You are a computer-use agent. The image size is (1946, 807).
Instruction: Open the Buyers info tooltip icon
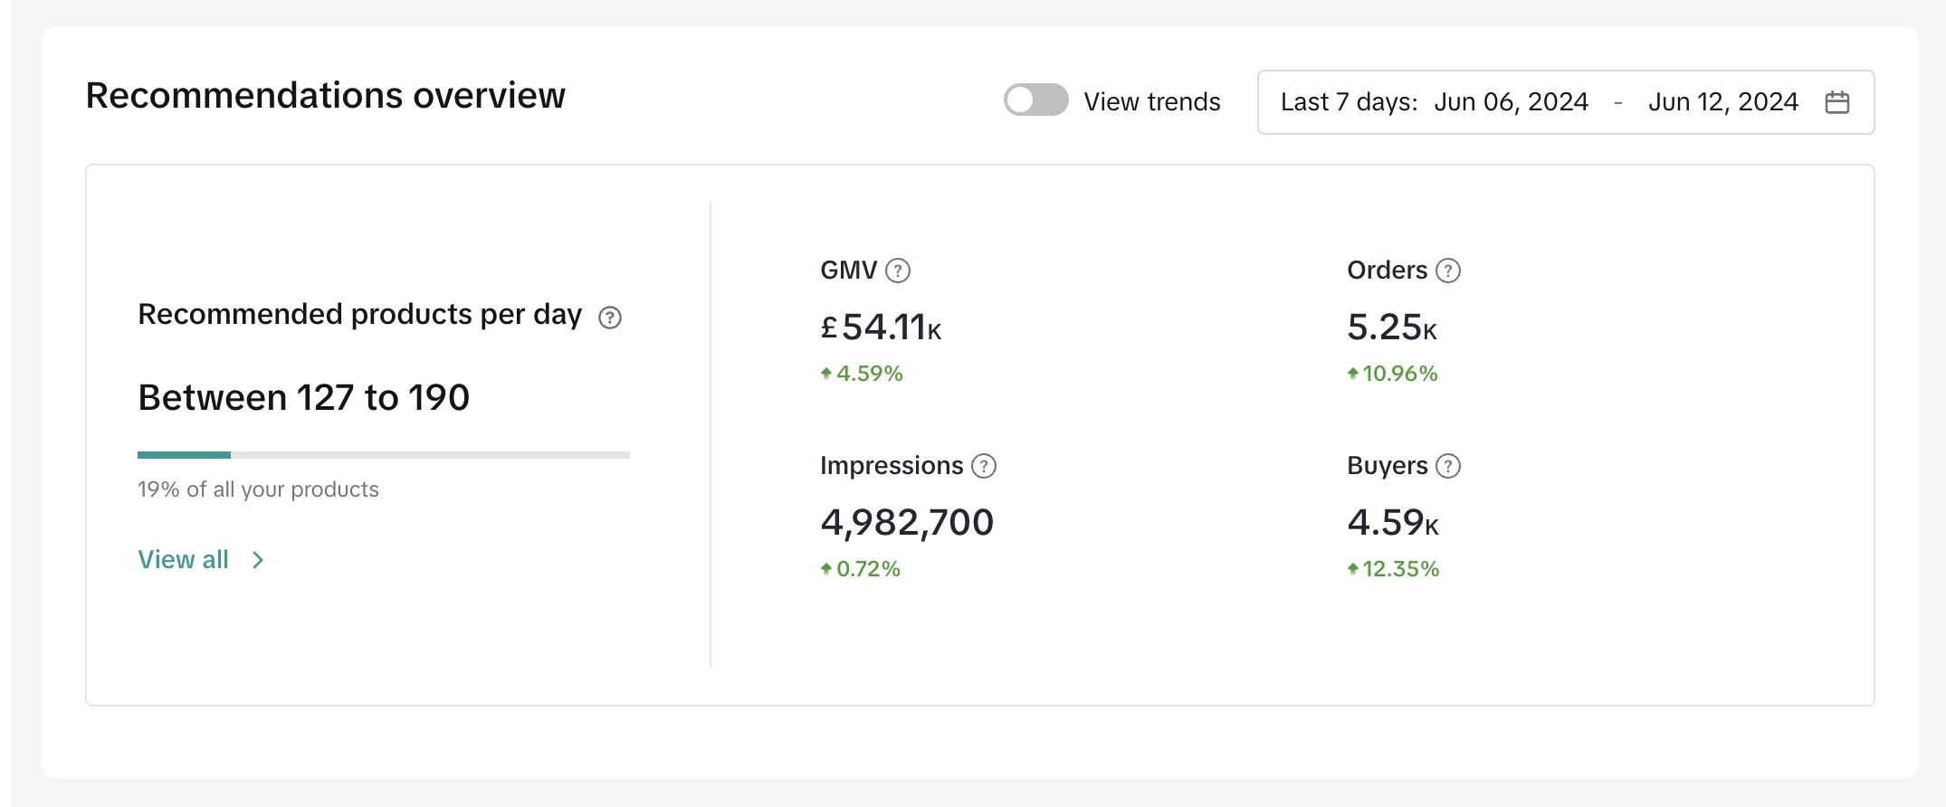point(1448,466)
